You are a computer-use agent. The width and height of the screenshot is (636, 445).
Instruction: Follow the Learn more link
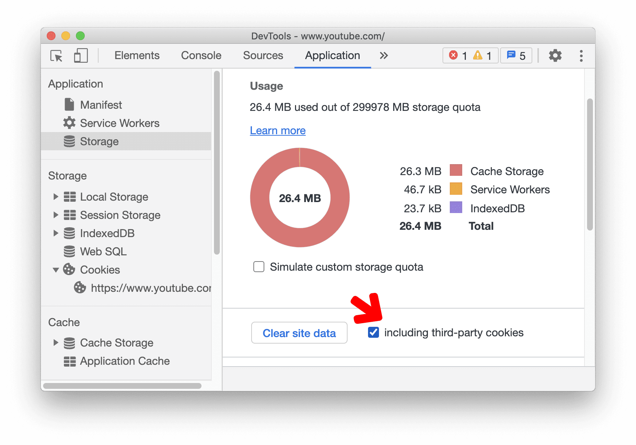point(277,131)
